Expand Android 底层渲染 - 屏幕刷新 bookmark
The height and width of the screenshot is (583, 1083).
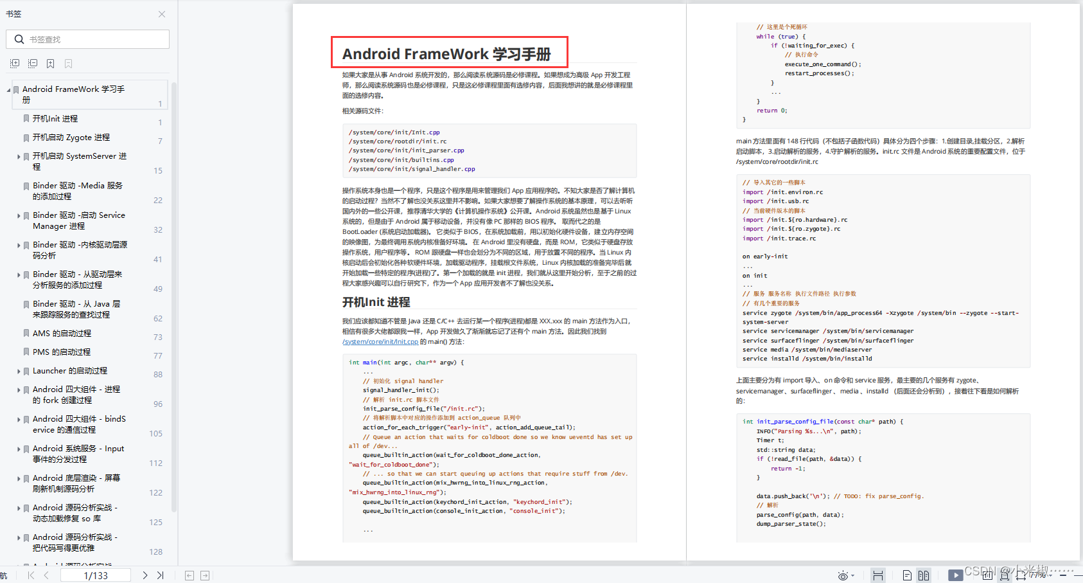[x=19, y=478]
